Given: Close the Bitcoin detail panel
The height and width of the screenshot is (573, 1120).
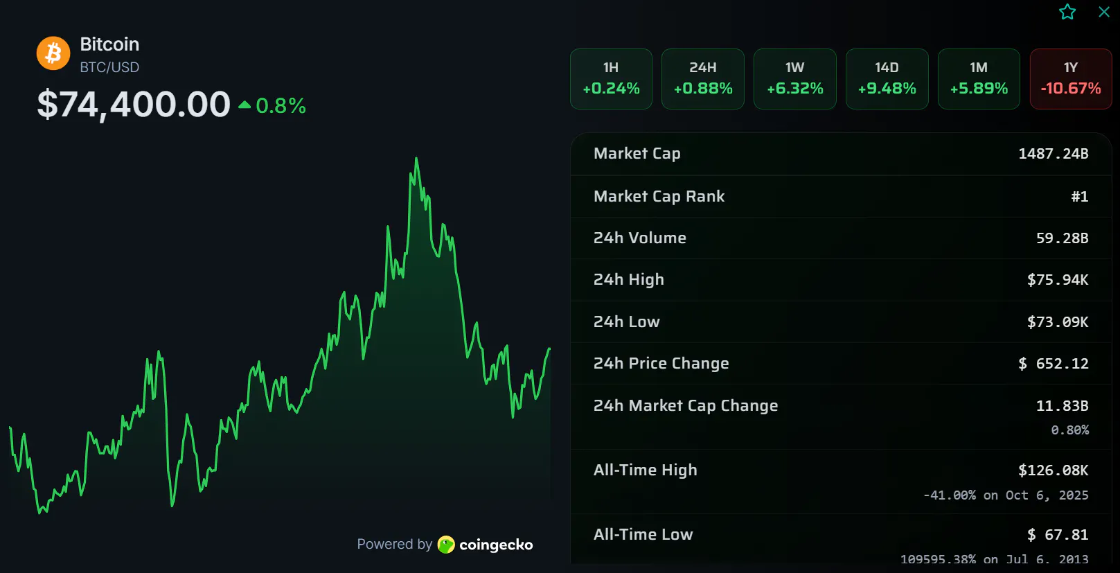Looking at the screenshot, I should [1104, 12].
